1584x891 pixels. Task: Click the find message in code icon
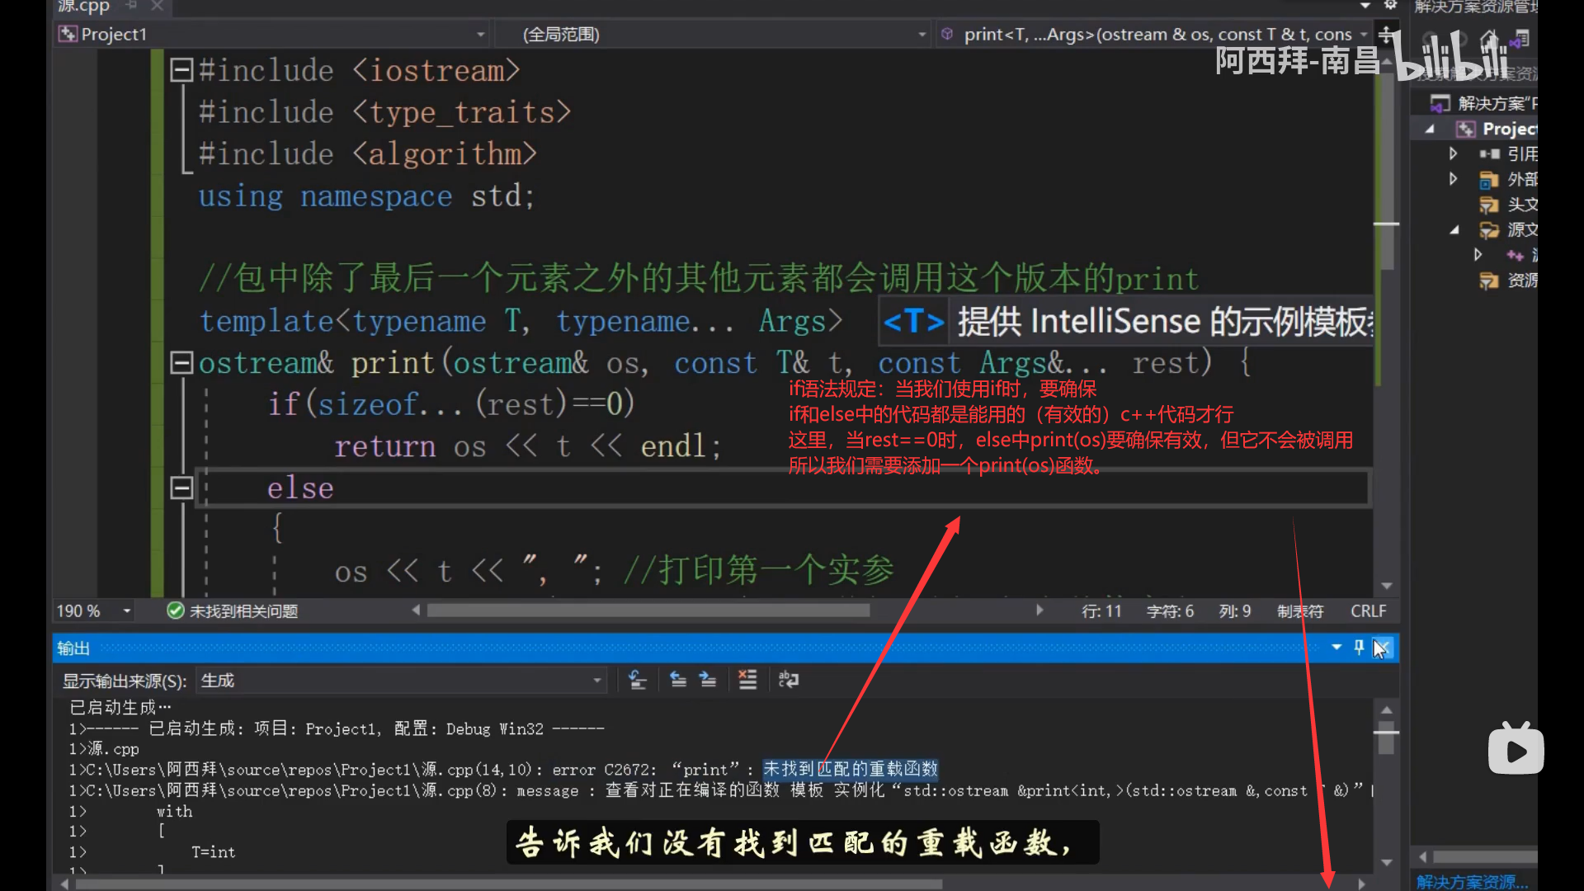[637, 680]
